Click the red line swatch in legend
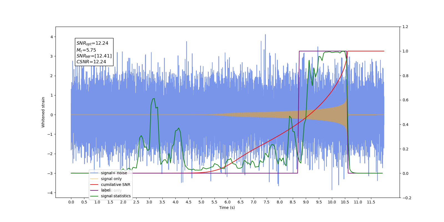The height and width of the screenshot is (222, 444). [94, 185]
